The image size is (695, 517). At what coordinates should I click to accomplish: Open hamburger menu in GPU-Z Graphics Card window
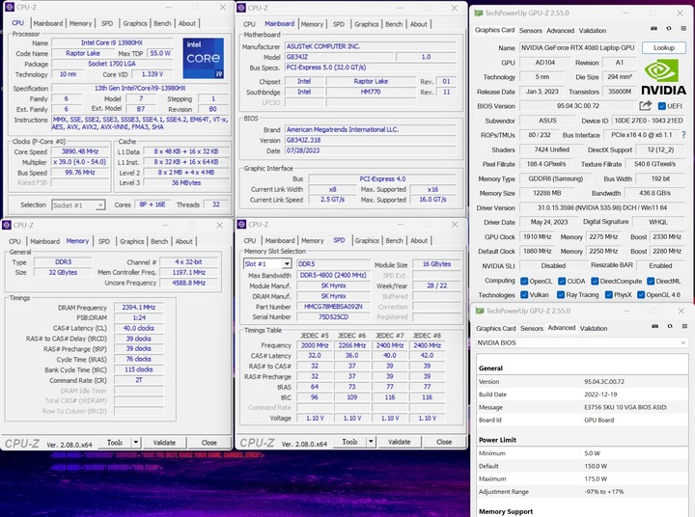click(683, 28)
